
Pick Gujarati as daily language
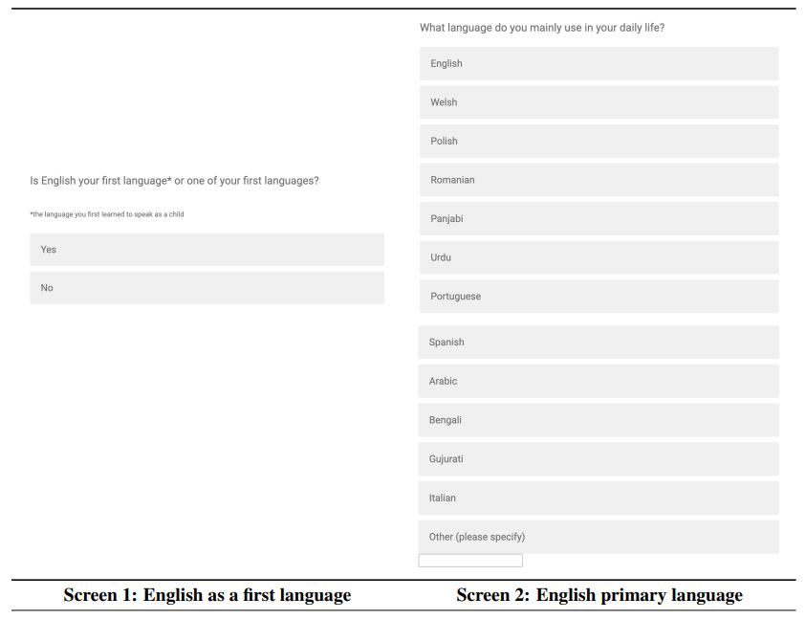pyautogui.click(x=598, y=458)
